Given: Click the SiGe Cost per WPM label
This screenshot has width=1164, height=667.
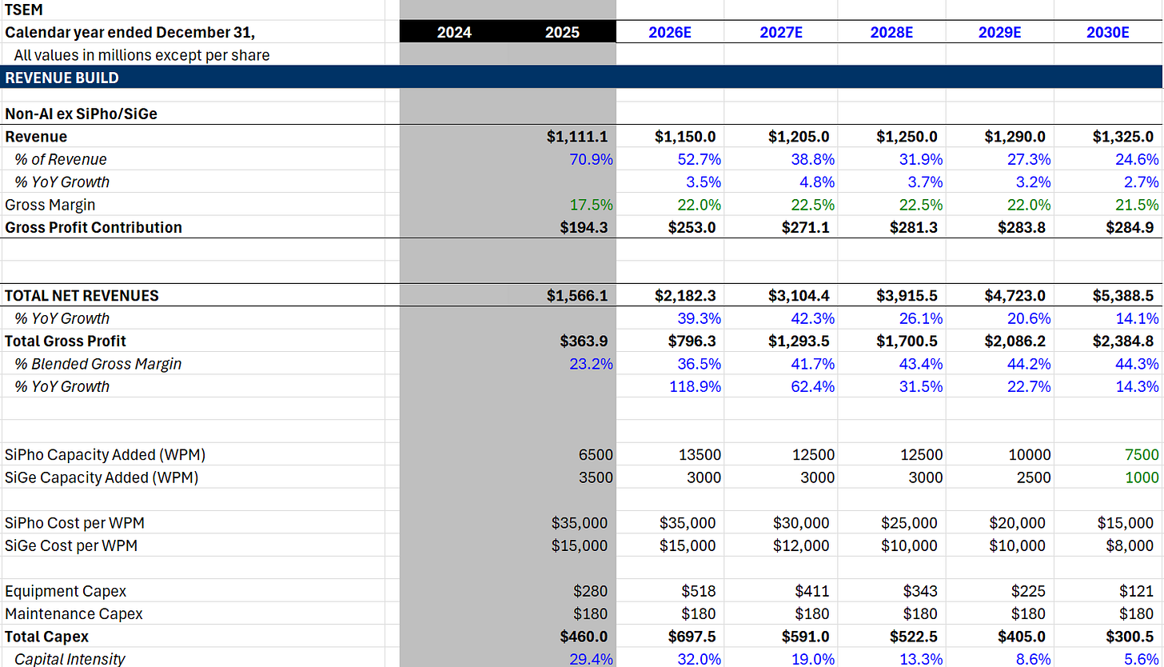Looking at the screenshot, I should coord(71,545).
